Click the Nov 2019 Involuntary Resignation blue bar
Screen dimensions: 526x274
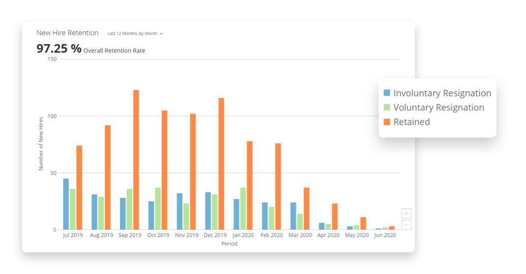pos(179,211)
